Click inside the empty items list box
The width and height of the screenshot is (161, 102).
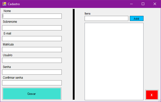coord(114,61)
